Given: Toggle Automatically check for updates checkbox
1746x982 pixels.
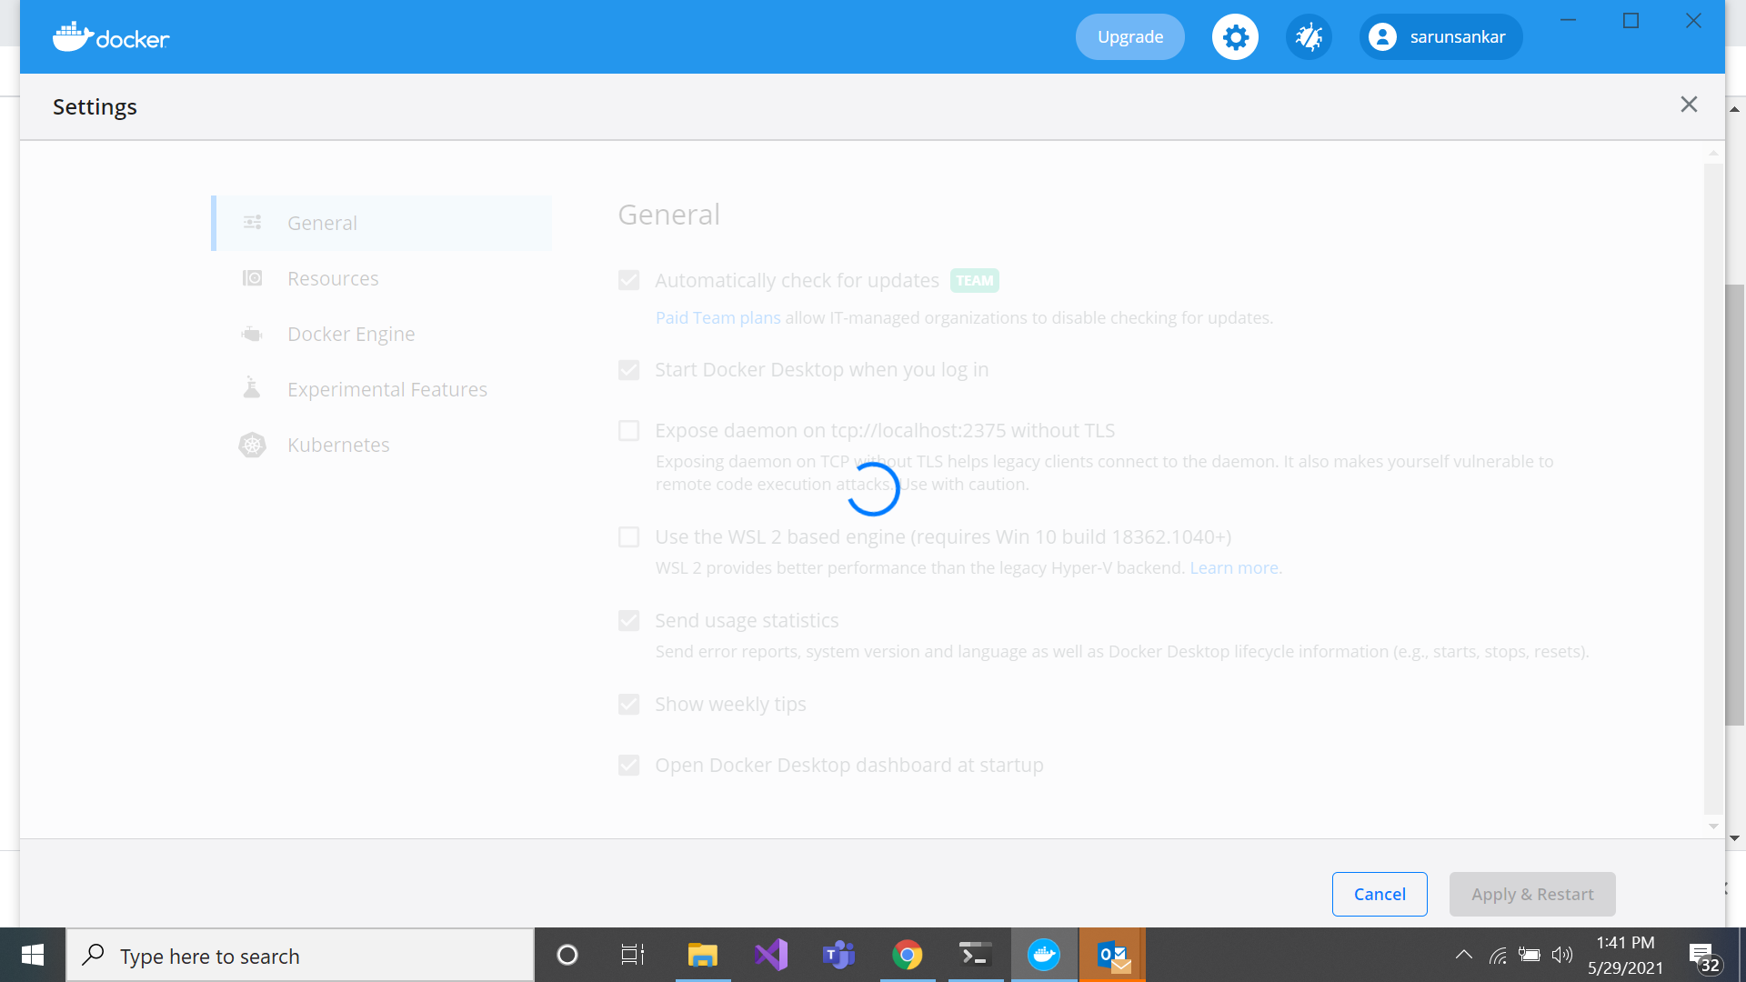Looking at the screenshot, I should coord(628,280).
